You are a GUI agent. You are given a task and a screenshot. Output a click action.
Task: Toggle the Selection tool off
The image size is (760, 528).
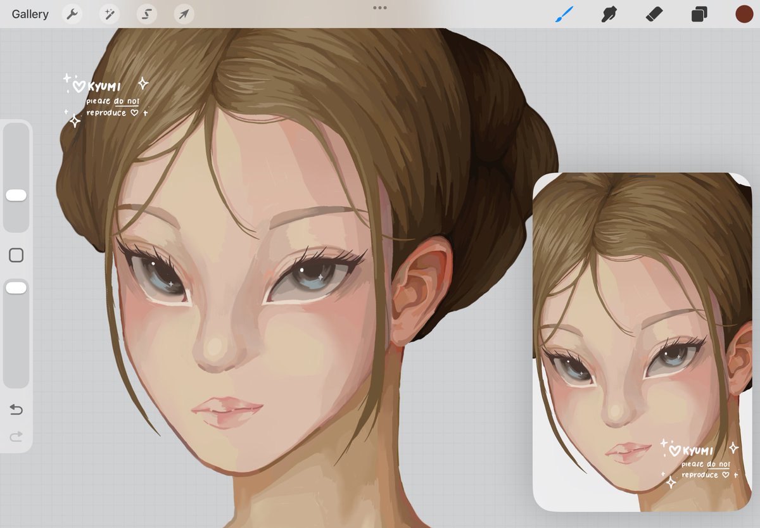146,14
